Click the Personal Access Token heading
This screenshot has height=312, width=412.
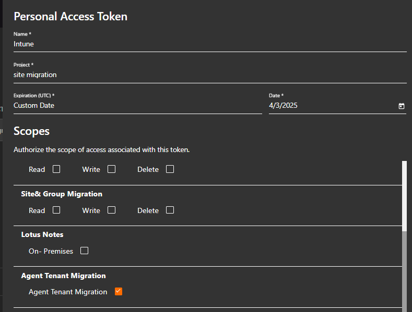70,17
